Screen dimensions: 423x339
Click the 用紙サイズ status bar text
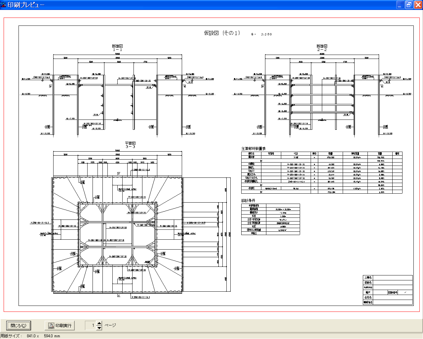pos(30,336)
